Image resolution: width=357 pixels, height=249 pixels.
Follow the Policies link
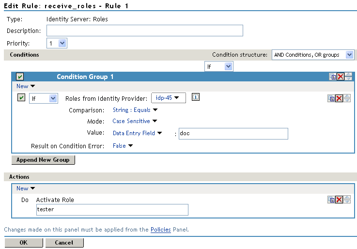[x=160, y=230]
